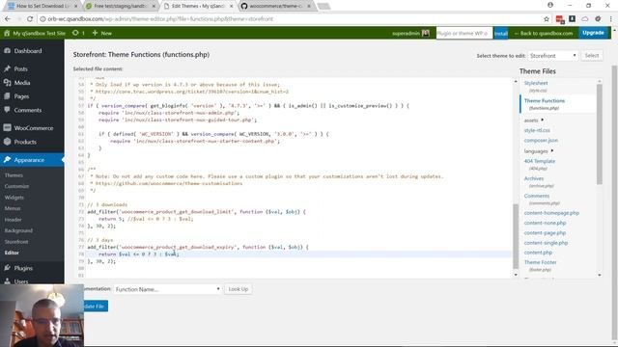Close the woocommerce/theme GitHub tab
The image size is (618, 347).
309,6
